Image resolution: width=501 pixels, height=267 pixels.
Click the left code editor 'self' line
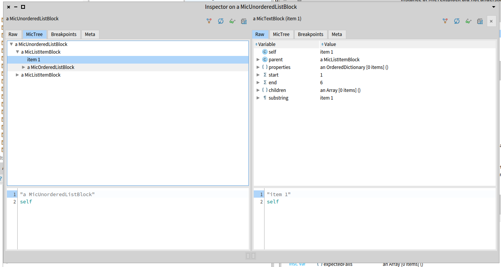point(26,201)
